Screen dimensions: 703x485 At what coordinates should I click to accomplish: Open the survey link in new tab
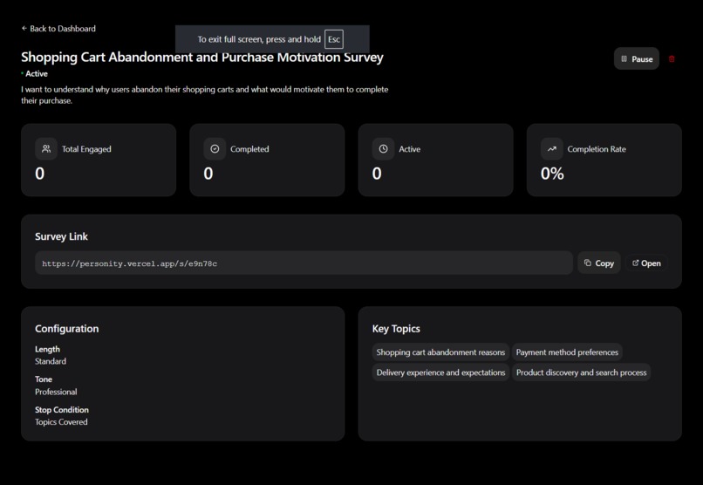646,263
